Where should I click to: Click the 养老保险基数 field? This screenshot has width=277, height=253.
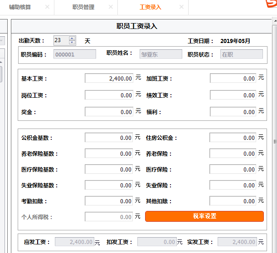click(x=109, y=153)
